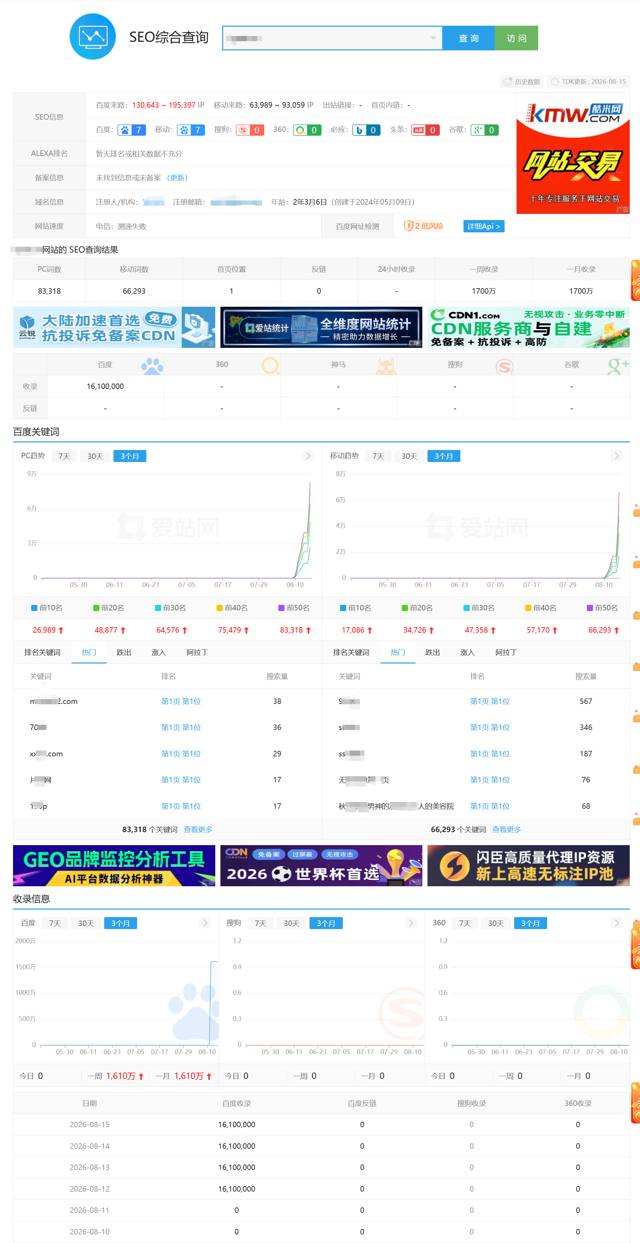Select 3个月 in 百度 收录 chart
This screenshot has width=640, height=1243.
pos(121,923)
